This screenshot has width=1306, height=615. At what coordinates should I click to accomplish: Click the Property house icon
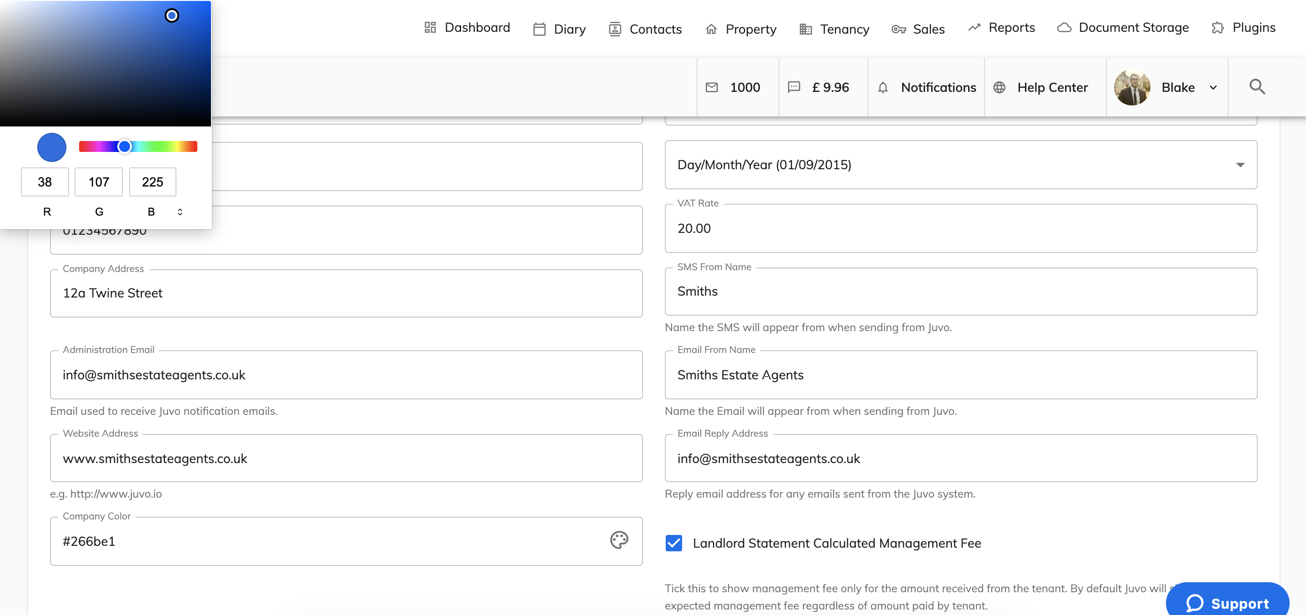[711, 30]
